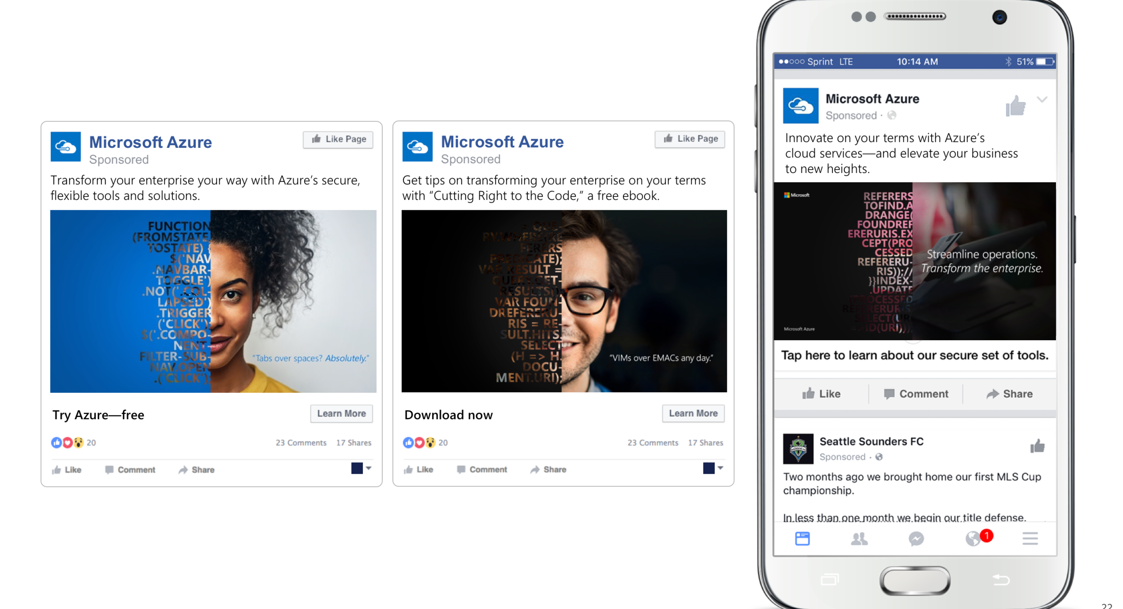1123x609 pixels.
Task: Open the 'VIMs over EMACs' ad image
Action: point(564,301)
